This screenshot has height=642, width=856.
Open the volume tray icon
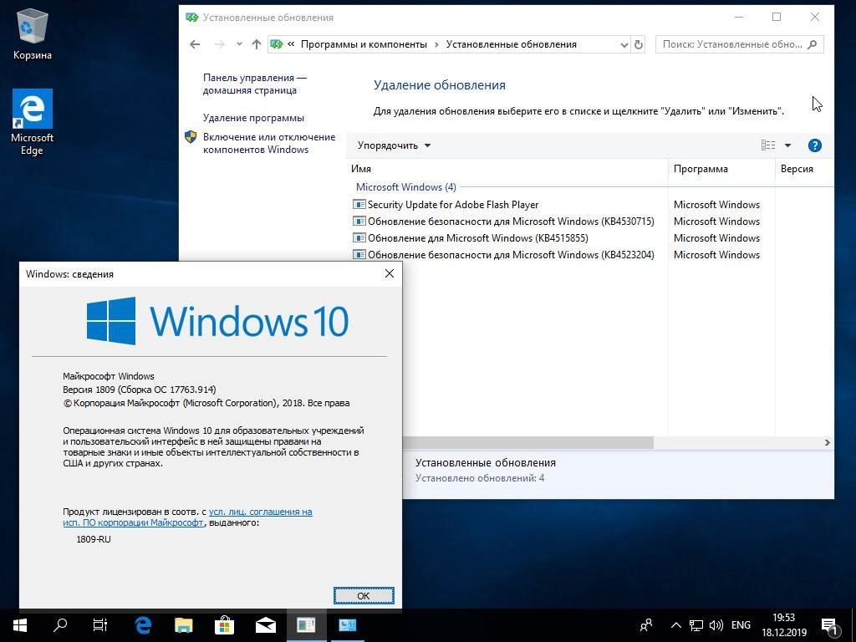tap(716, 625)
